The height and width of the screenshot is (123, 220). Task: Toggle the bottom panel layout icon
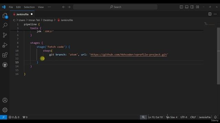(187, 7)
